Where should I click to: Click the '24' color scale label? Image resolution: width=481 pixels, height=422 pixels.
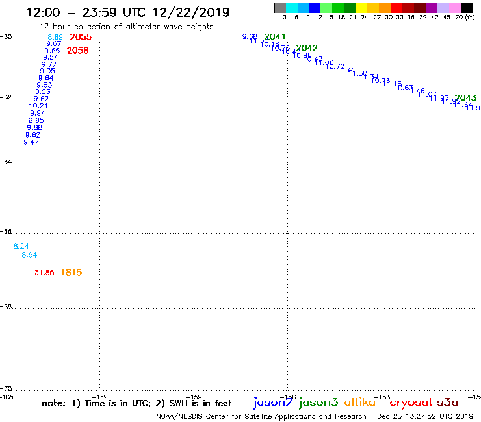[x=365, y=17]
